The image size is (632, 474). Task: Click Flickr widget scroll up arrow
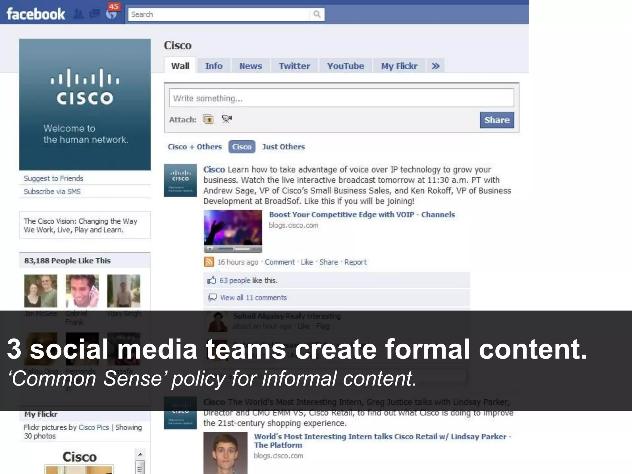[140, 454]
